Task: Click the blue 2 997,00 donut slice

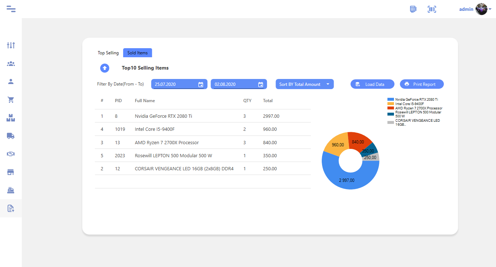Action: (347, 181)
